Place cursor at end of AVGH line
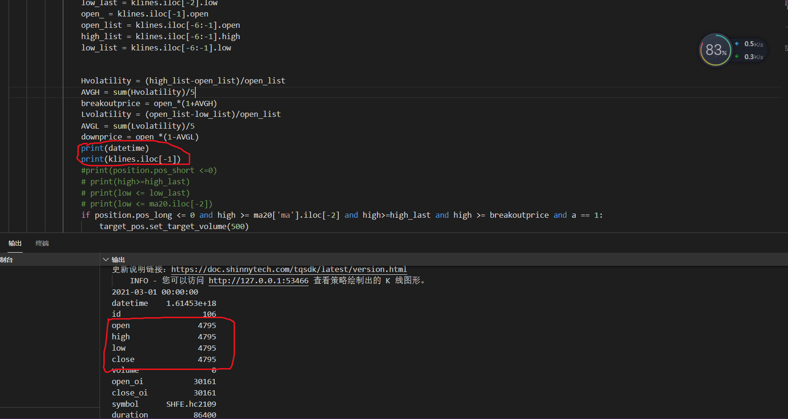Screen dimensions: 788x419 (195, 92)
